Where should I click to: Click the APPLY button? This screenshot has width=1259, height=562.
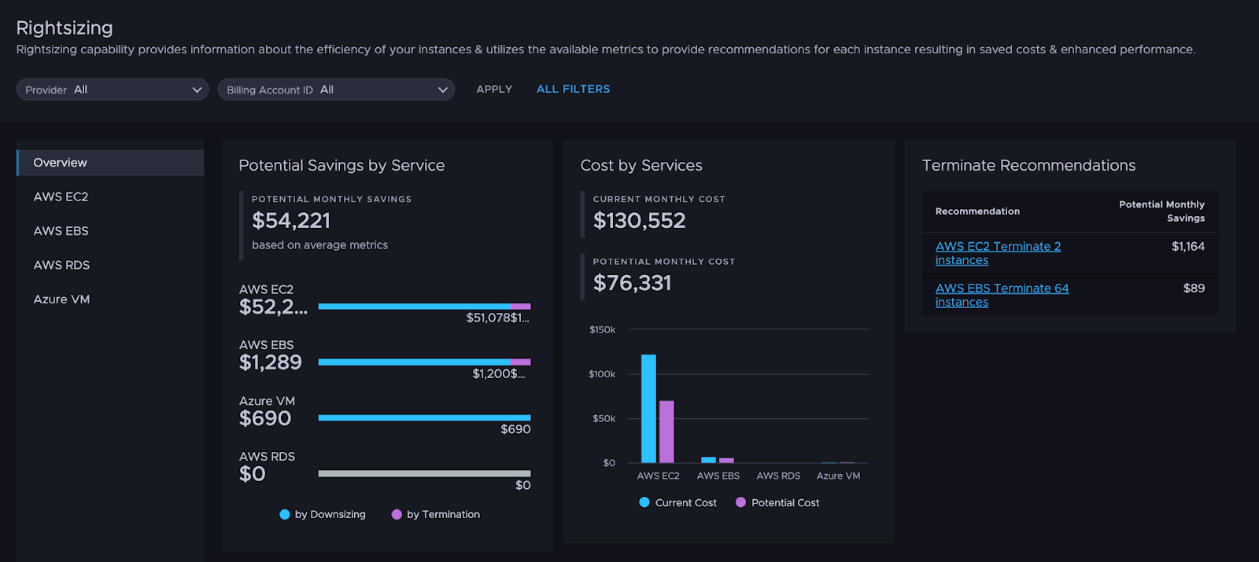(x=494, y=89)
